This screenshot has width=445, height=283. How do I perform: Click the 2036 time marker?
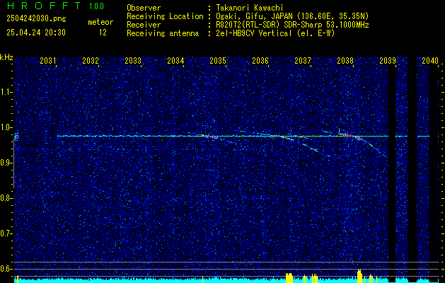(x=260, y=60)
